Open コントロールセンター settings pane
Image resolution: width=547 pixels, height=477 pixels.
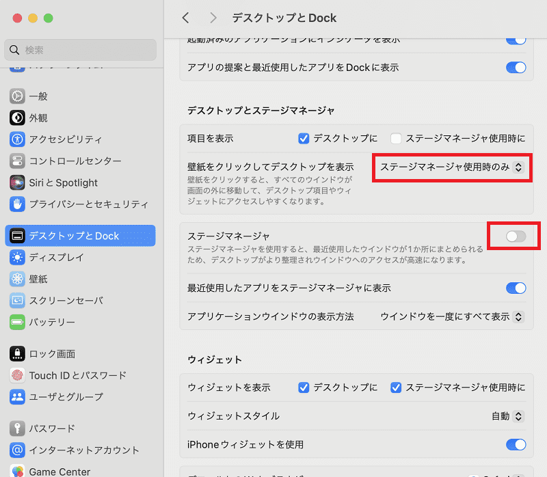pos(80,161)
